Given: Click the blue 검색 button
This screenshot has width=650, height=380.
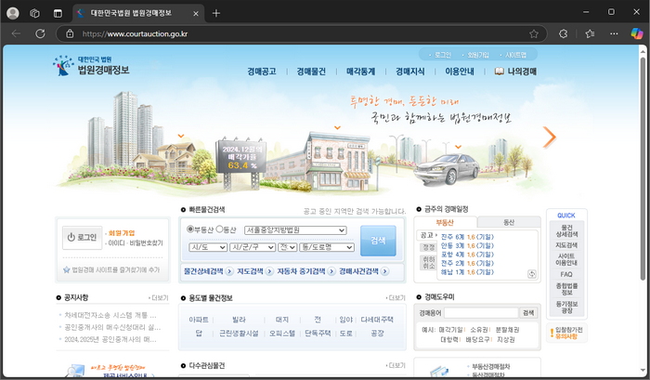Looking at the screenshot, I should tap(377, 240).
